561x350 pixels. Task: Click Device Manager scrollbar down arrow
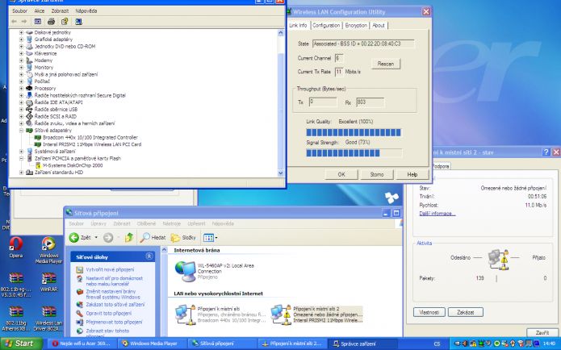pyautogui.click(x=281, y=173)
